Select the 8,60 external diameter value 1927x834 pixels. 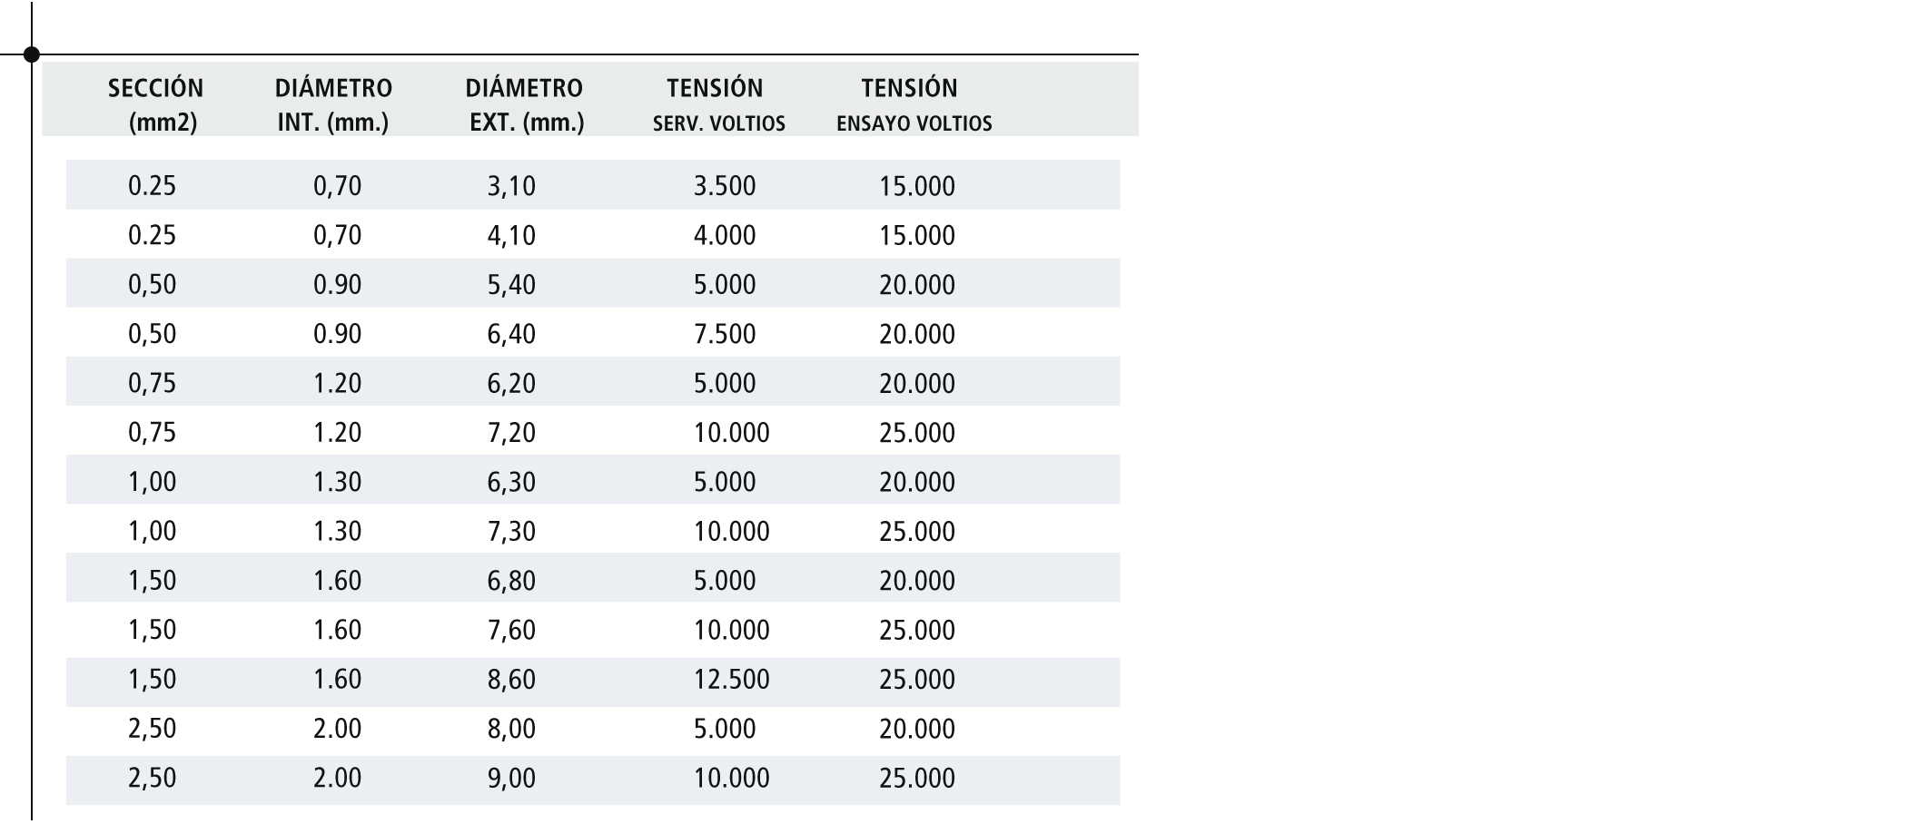point(511,679)
